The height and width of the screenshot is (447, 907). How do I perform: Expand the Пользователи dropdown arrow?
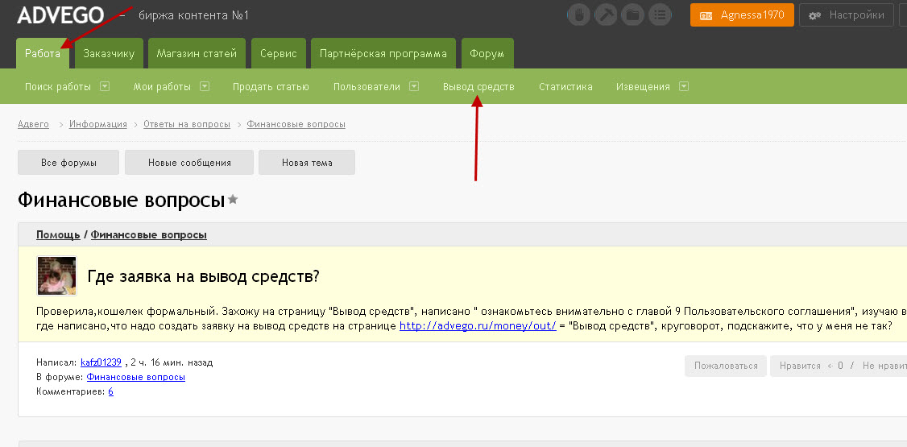click(414, 86)
